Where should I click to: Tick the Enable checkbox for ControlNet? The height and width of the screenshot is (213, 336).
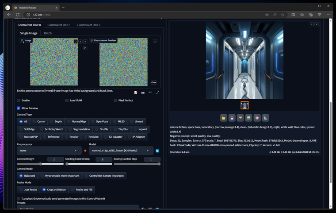pos(19,101)
